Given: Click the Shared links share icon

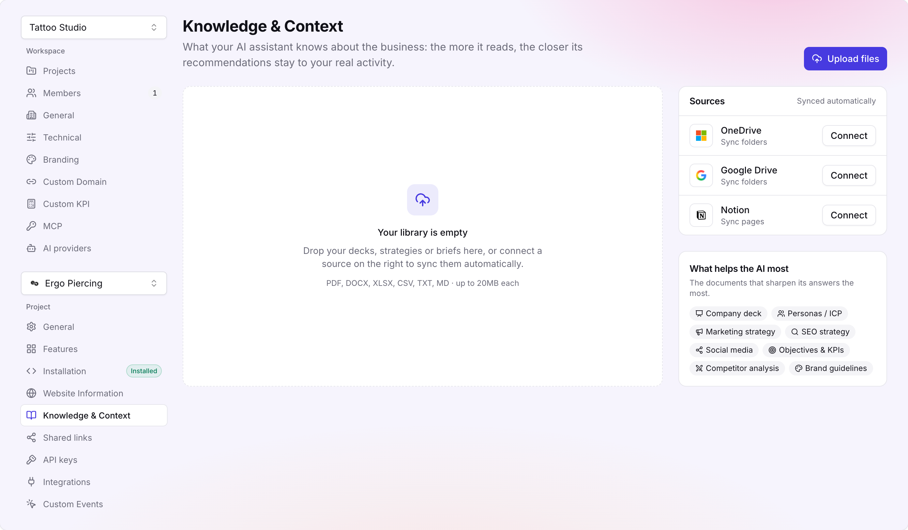Looking at the screenshot, I should [x=31, y=437].
